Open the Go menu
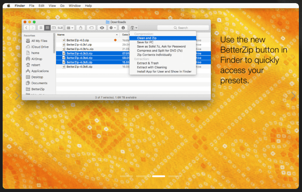Screen dimensions: 302x192 click(x=62, y=5)
